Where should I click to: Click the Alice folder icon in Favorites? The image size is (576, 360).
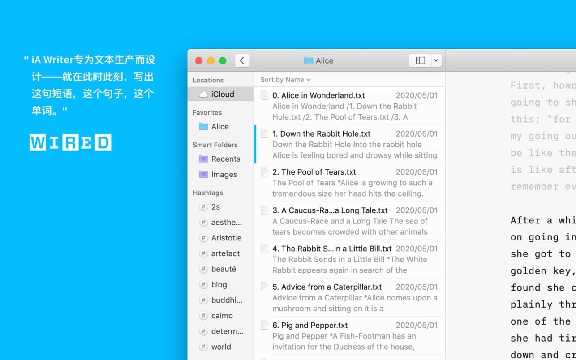(203, 126)
